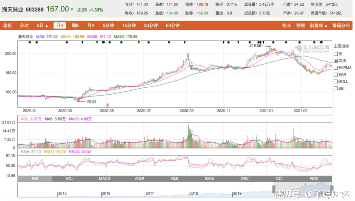Image resolution: width=355 pixels, height=201 pixels.
Task: Click the star marker above 2020-07
Action: (x=149, y=42)
